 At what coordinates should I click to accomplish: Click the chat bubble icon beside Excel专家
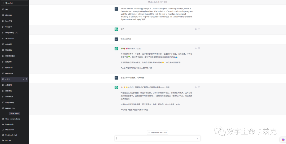click(3, 21)
